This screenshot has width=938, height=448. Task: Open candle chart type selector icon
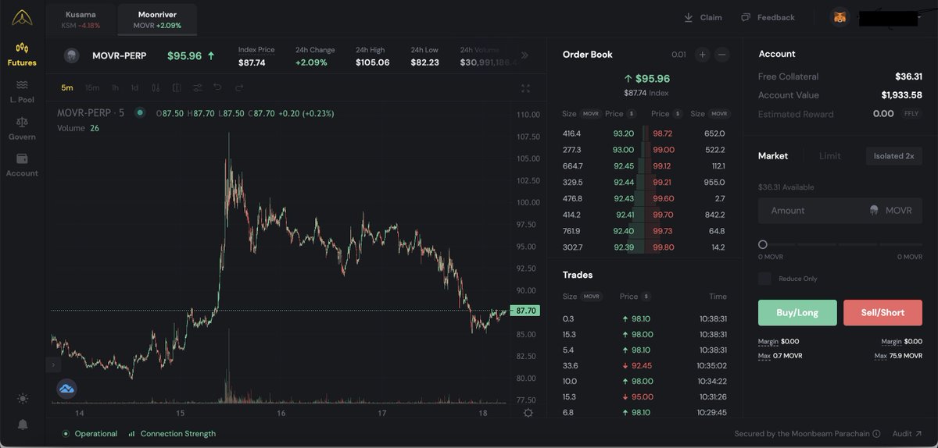click(156, 88)
